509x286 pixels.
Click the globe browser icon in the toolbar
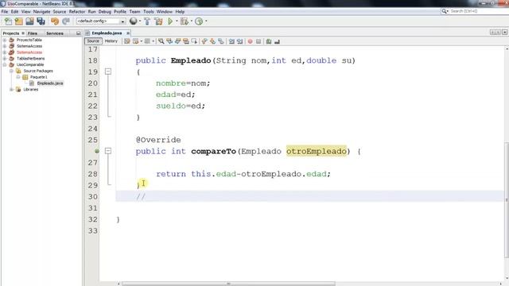click(x=133, y=21)
